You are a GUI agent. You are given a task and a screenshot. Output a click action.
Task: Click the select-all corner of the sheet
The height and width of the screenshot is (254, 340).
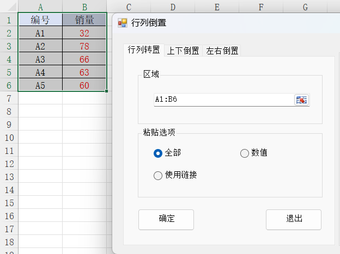pos(9,7)
